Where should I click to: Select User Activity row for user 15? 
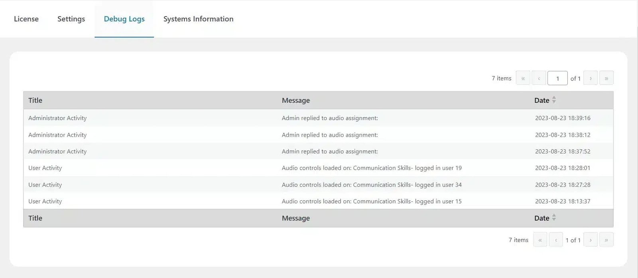[x=318, y=201]
